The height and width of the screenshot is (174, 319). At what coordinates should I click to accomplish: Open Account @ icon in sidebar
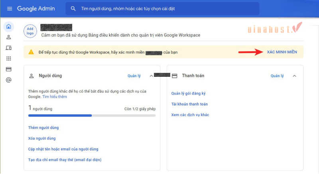(8, 80)
